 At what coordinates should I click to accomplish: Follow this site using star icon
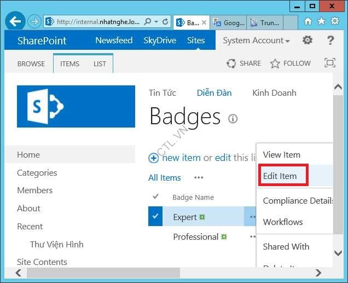coord(275,63)
